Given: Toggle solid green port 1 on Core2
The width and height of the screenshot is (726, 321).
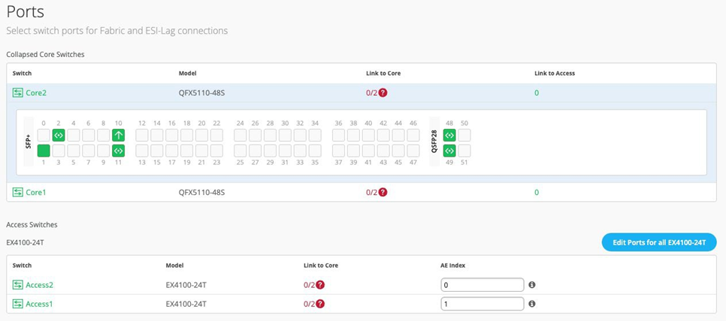Looking at the screenshot, I should click(x=44, y=151).
